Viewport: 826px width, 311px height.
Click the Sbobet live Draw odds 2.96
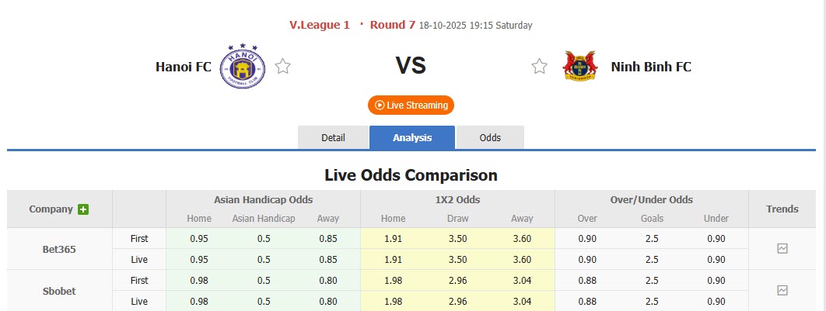click(458, 301)
